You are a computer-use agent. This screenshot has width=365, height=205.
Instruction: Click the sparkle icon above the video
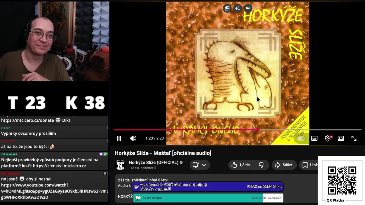click(237, 8)
